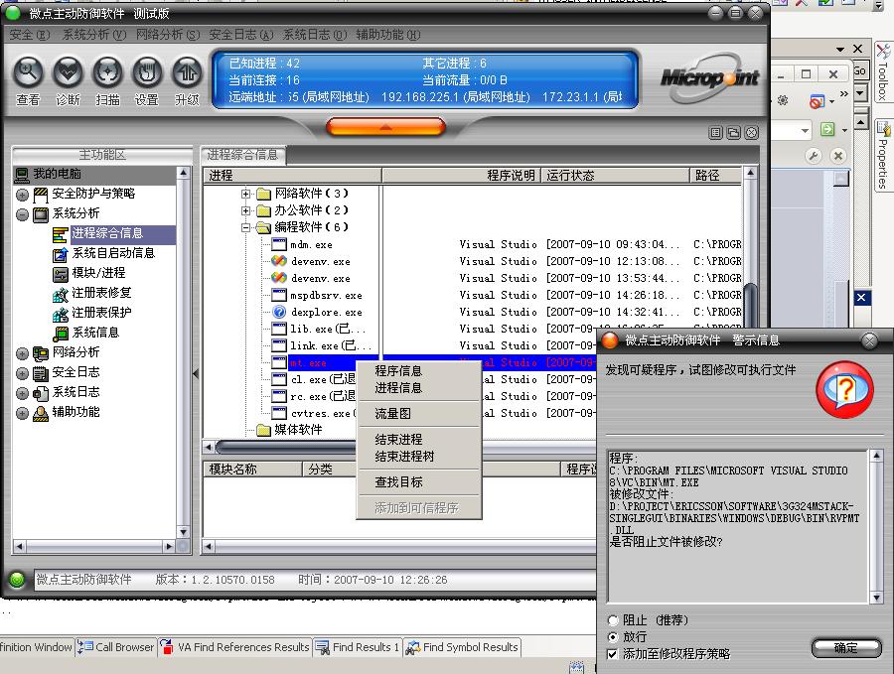894x674 pixels.
Task: Expand the 网络分析 tree node
Action: pyautogui.click(x=22, y=353)
